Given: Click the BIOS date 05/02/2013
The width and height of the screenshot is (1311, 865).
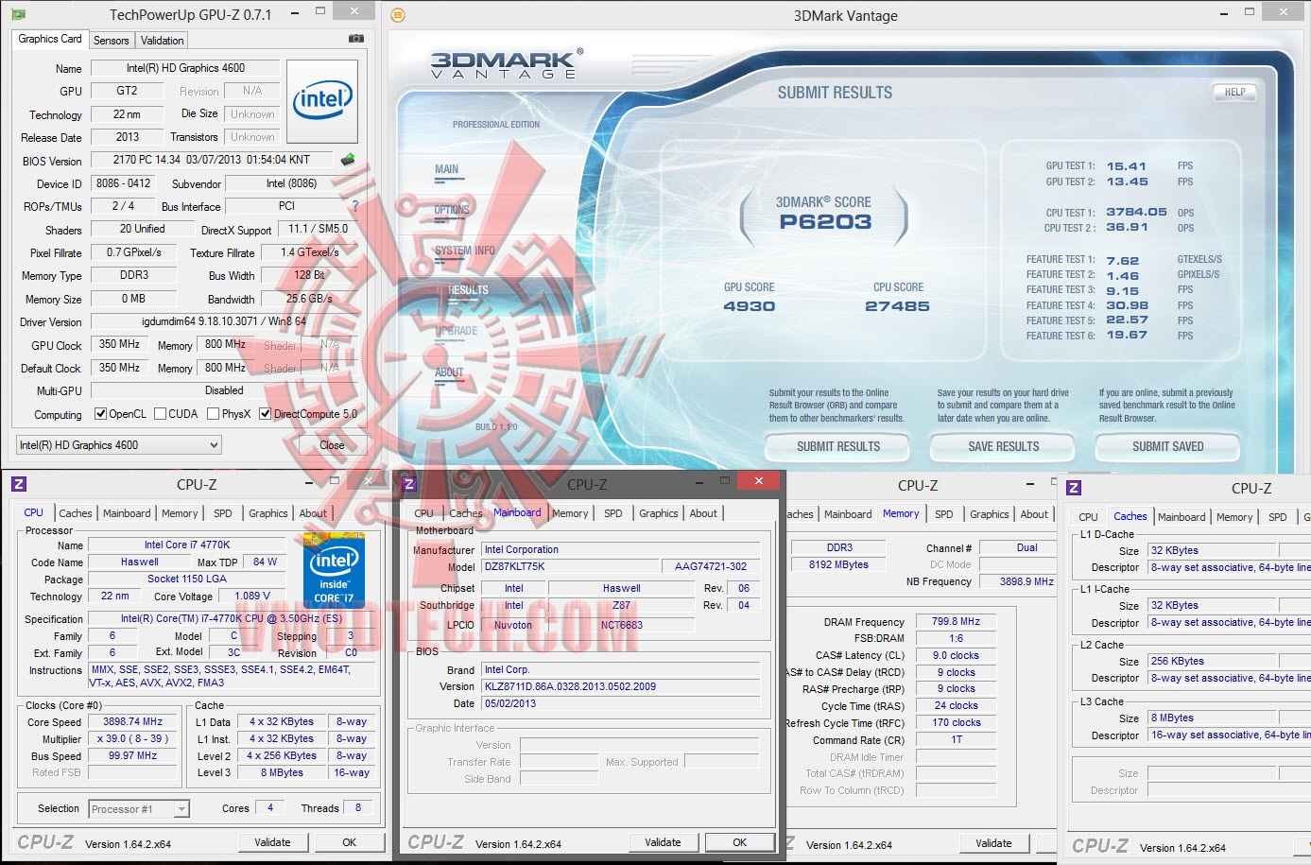Looking at the screenshot, I should [x=621, y=703].
